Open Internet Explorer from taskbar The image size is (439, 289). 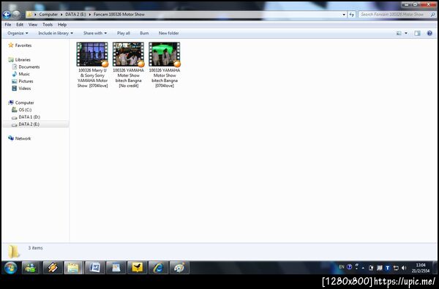(x=158, y=268)
